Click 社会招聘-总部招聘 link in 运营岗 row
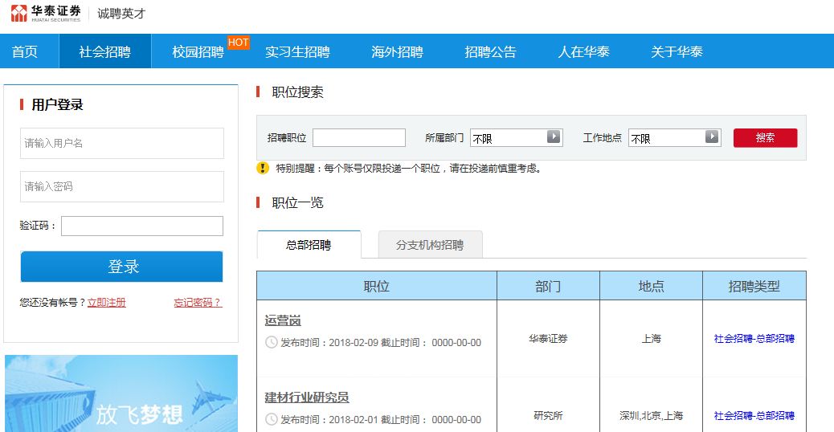 tap(754, 339)
